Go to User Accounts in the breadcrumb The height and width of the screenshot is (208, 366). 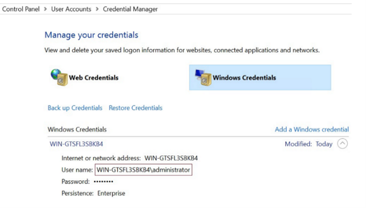click(x=71, y=9)
